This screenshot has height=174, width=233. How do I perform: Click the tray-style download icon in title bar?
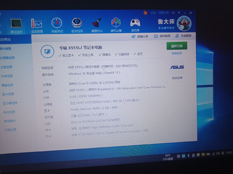point(173,13)
